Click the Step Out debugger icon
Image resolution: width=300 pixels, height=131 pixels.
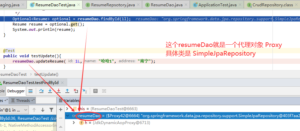coord(67,91)
